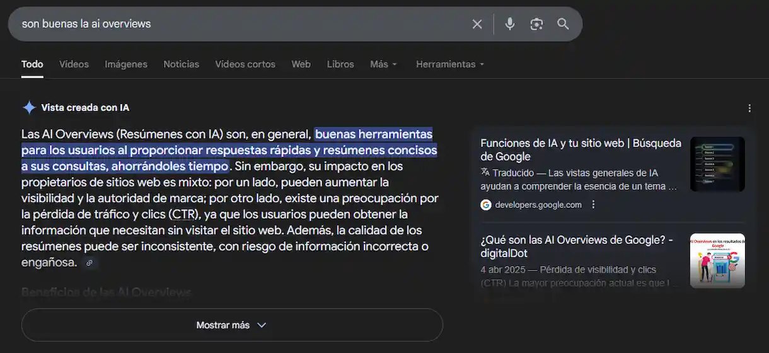Open Google Lens image search icon
Viewport: 769px width, 353px height.
coord(536,24)
